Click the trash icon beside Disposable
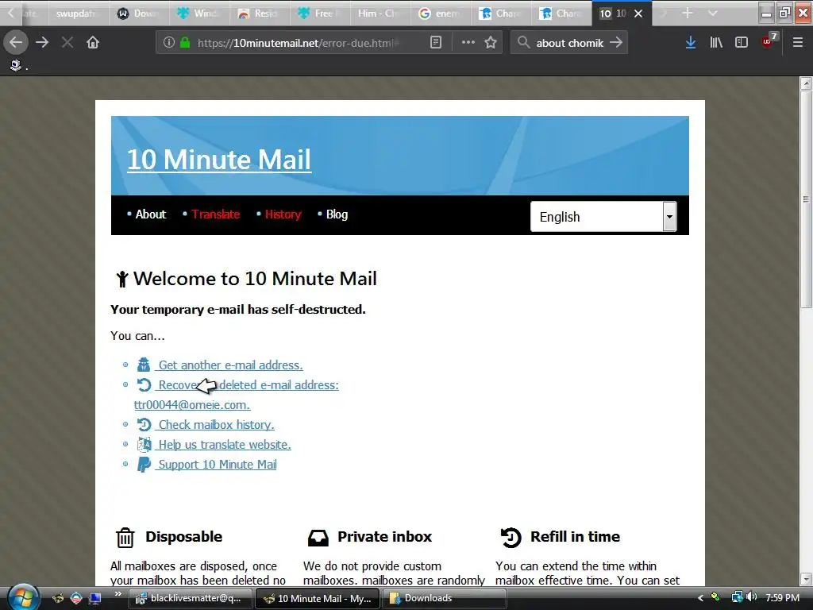813x610 pixels. tap(125, 538)
